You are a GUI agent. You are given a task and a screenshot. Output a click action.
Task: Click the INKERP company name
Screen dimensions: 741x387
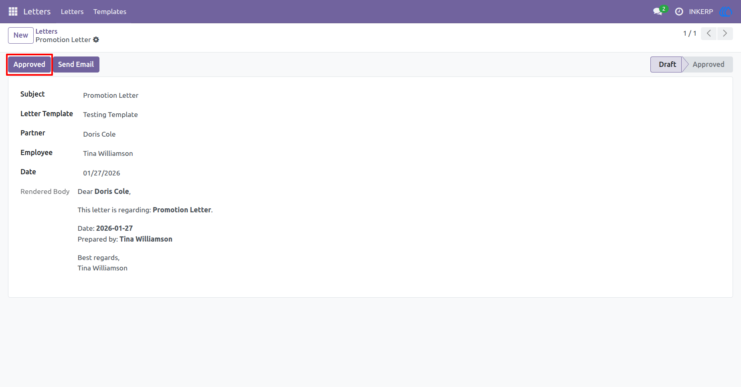pos(701,12)
